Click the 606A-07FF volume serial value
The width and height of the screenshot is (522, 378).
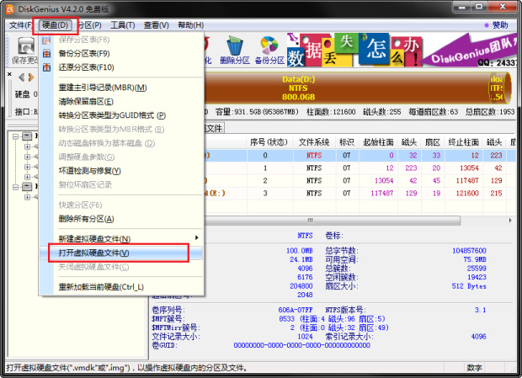[x=296, y=310]
